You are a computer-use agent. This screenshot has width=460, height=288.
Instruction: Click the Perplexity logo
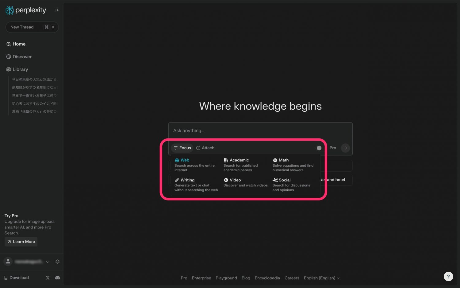(26, 10)
